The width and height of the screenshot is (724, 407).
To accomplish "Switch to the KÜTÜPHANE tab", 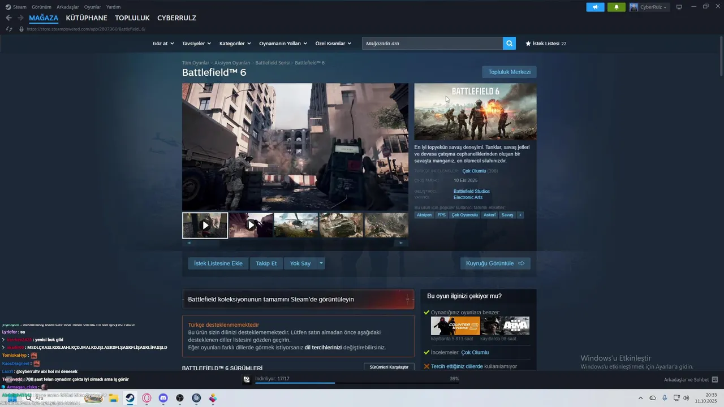I will (x=87, y=18).
